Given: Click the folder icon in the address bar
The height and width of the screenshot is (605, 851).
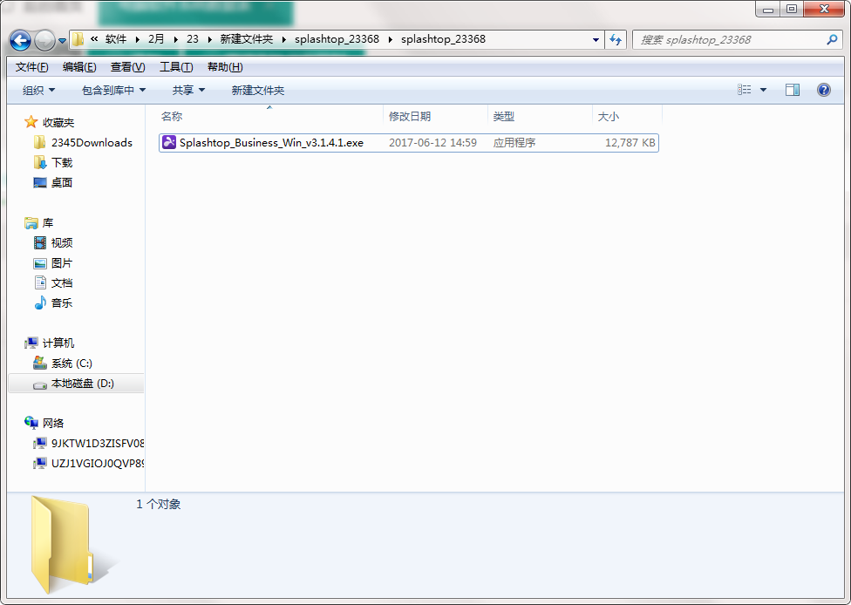Looking at the screenshot, I should pyautogui.click(x=78, y=39).
